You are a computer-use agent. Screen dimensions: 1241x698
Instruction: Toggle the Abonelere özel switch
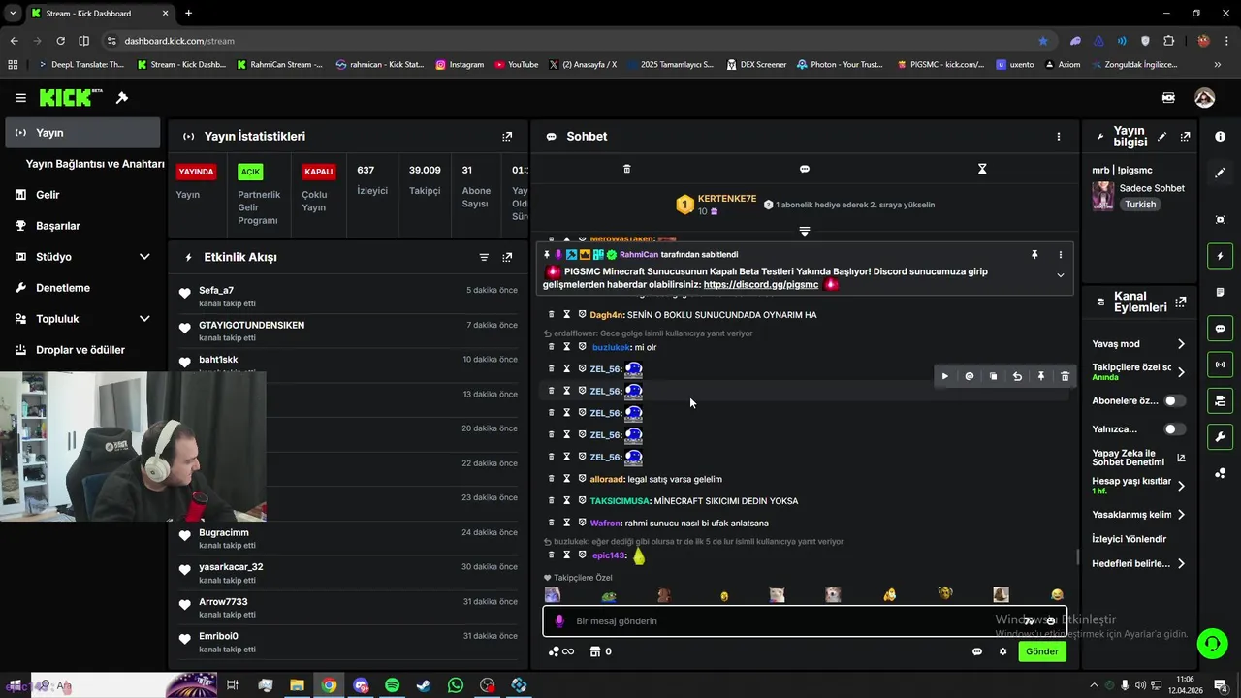tap(1174, 400)
